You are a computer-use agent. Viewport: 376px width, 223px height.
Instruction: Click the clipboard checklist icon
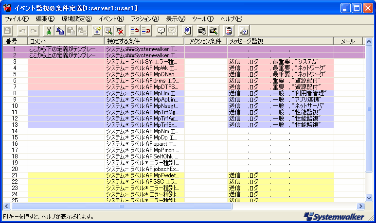coord(229,31)
